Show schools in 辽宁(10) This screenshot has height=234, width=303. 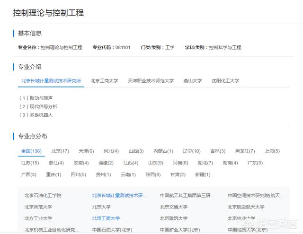click(x=192, y=151)
